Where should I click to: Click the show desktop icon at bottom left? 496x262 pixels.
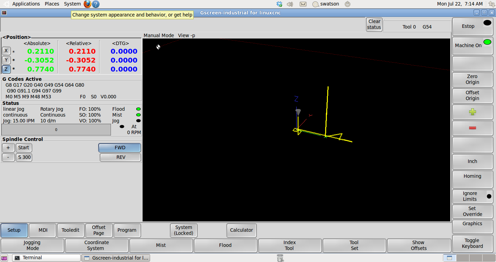click(4, 258)
